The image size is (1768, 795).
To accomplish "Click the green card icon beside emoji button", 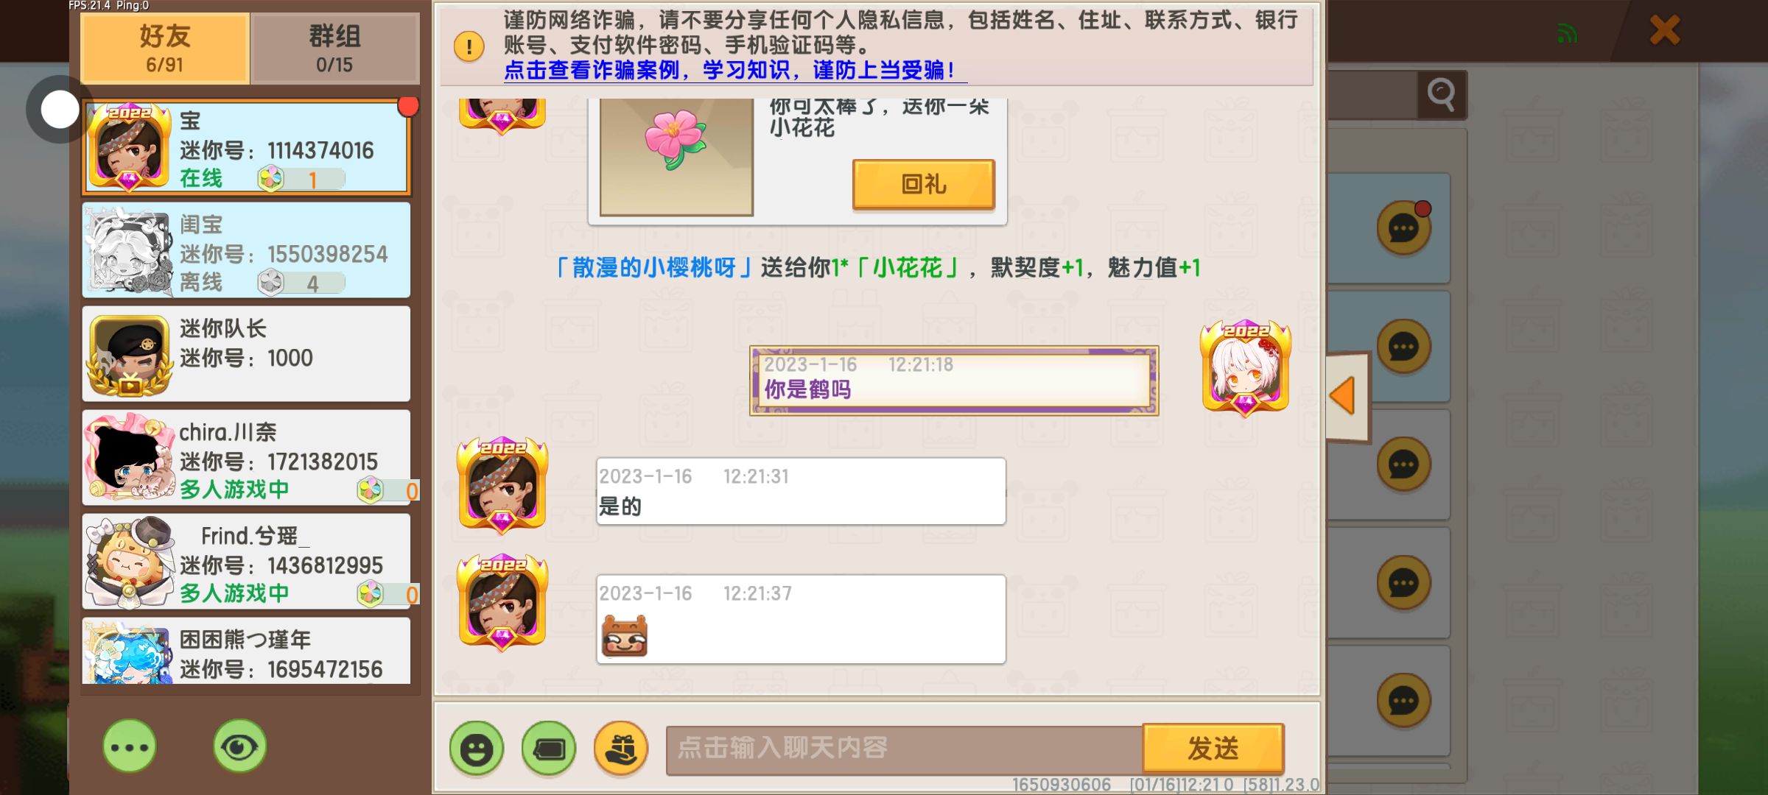I will coord(549,749).
